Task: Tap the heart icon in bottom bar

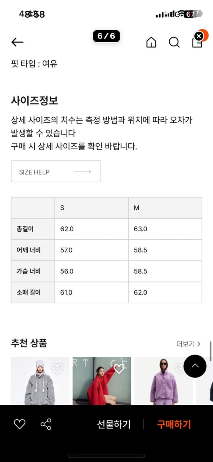Action: pyautogui.click(x=20, y=424)
